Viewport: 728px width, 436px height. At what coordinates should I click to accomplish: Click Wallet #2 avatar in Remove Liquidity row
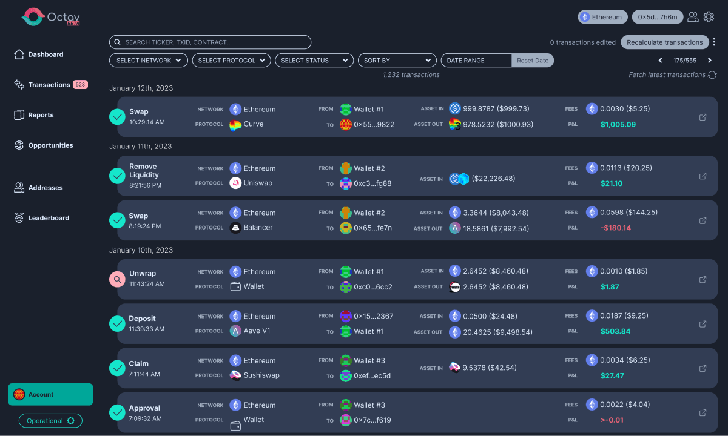(346, 168)
